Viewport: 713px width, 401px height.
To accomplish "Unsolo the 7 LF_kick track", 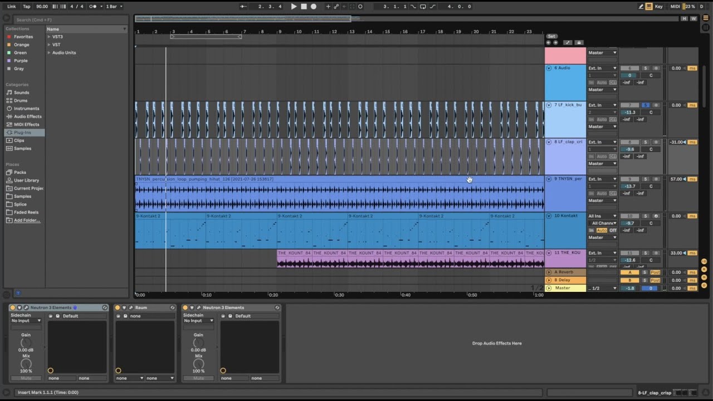I will [x=646, y=105].
